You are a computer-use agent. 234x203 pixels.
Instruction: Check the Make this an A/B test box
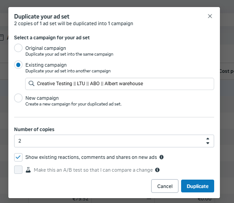click(x=18, y=169)
